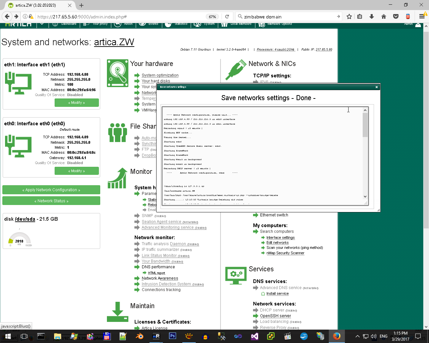
Task: Open a new browser tab
Action: coord(81,5)
